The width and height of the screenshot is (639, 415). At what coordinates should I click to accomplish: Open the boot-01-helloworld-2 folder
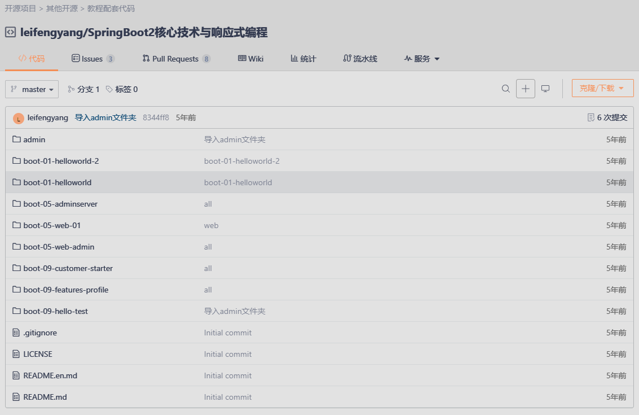(x=61, y=161)
